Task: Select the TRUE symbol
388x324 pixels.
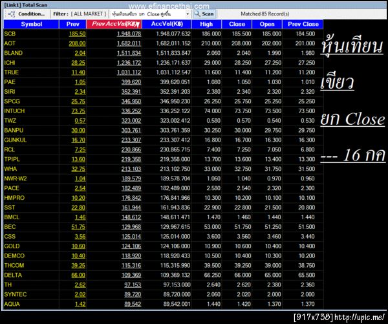Action: (12, 72)
